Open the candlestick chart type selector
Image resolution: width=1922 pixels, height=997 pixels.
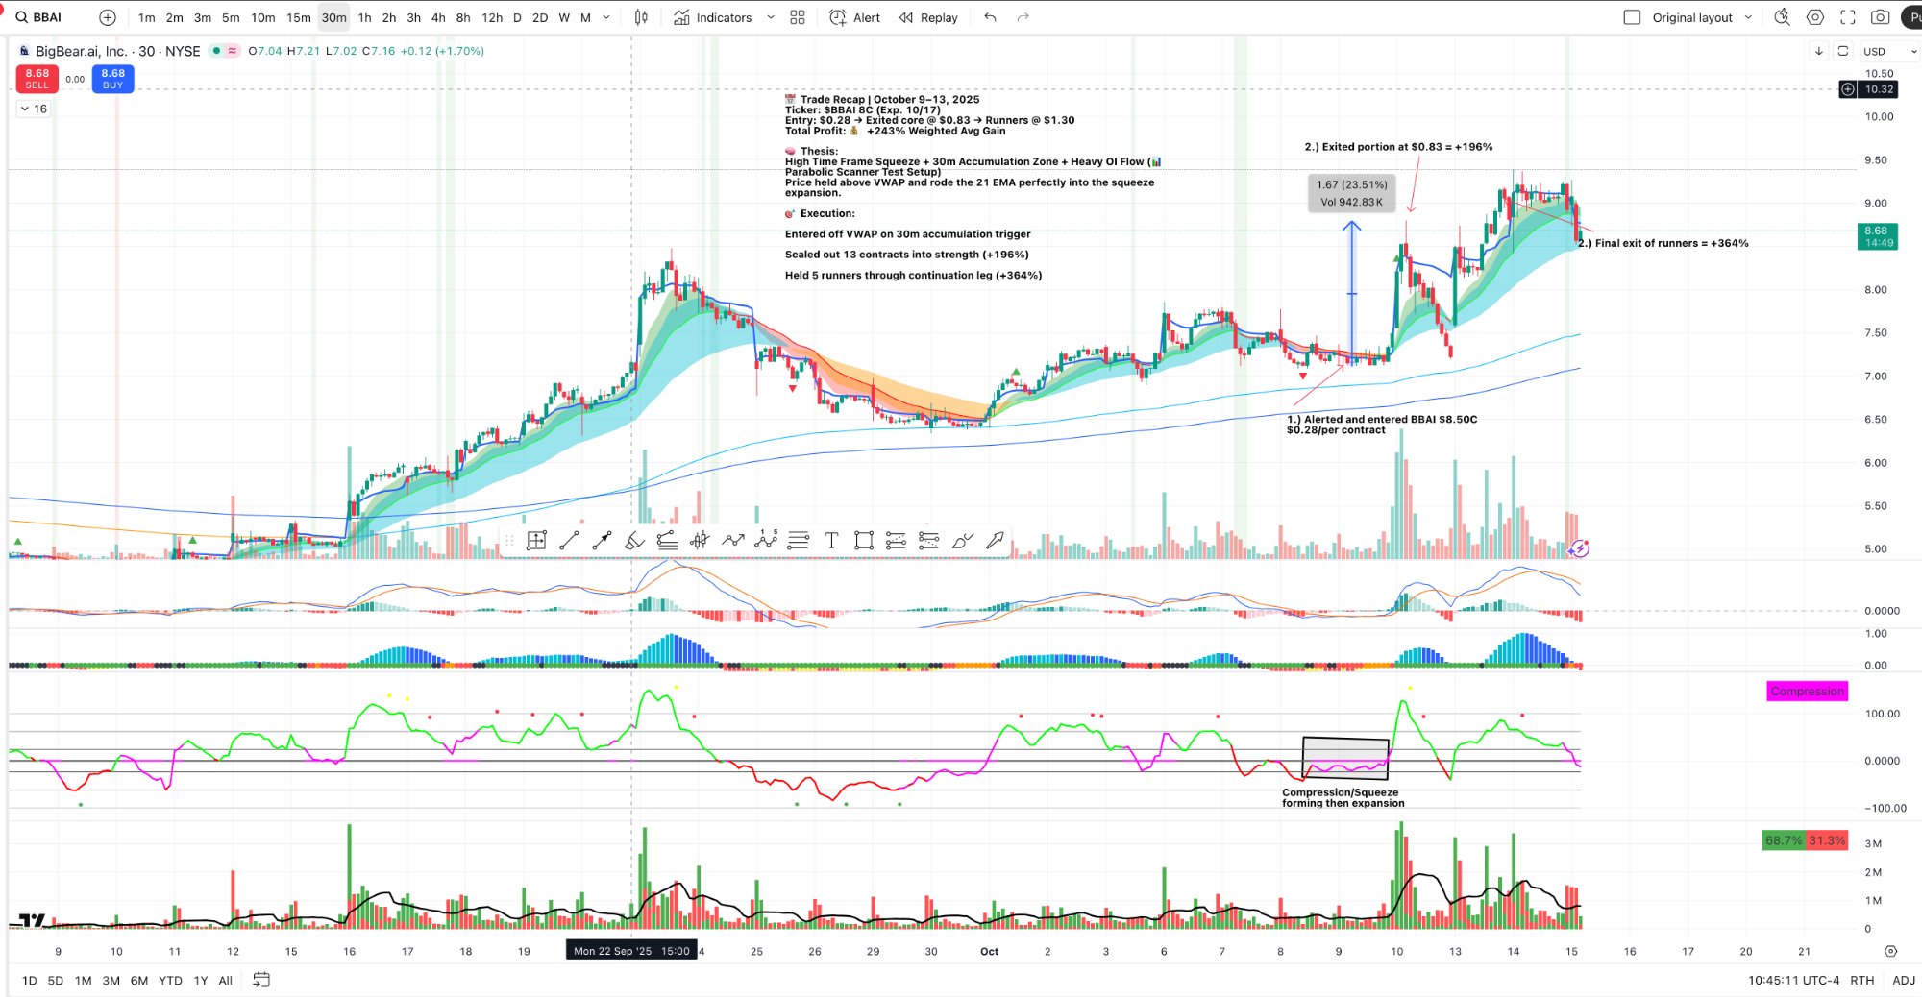[x=641, y=17]
